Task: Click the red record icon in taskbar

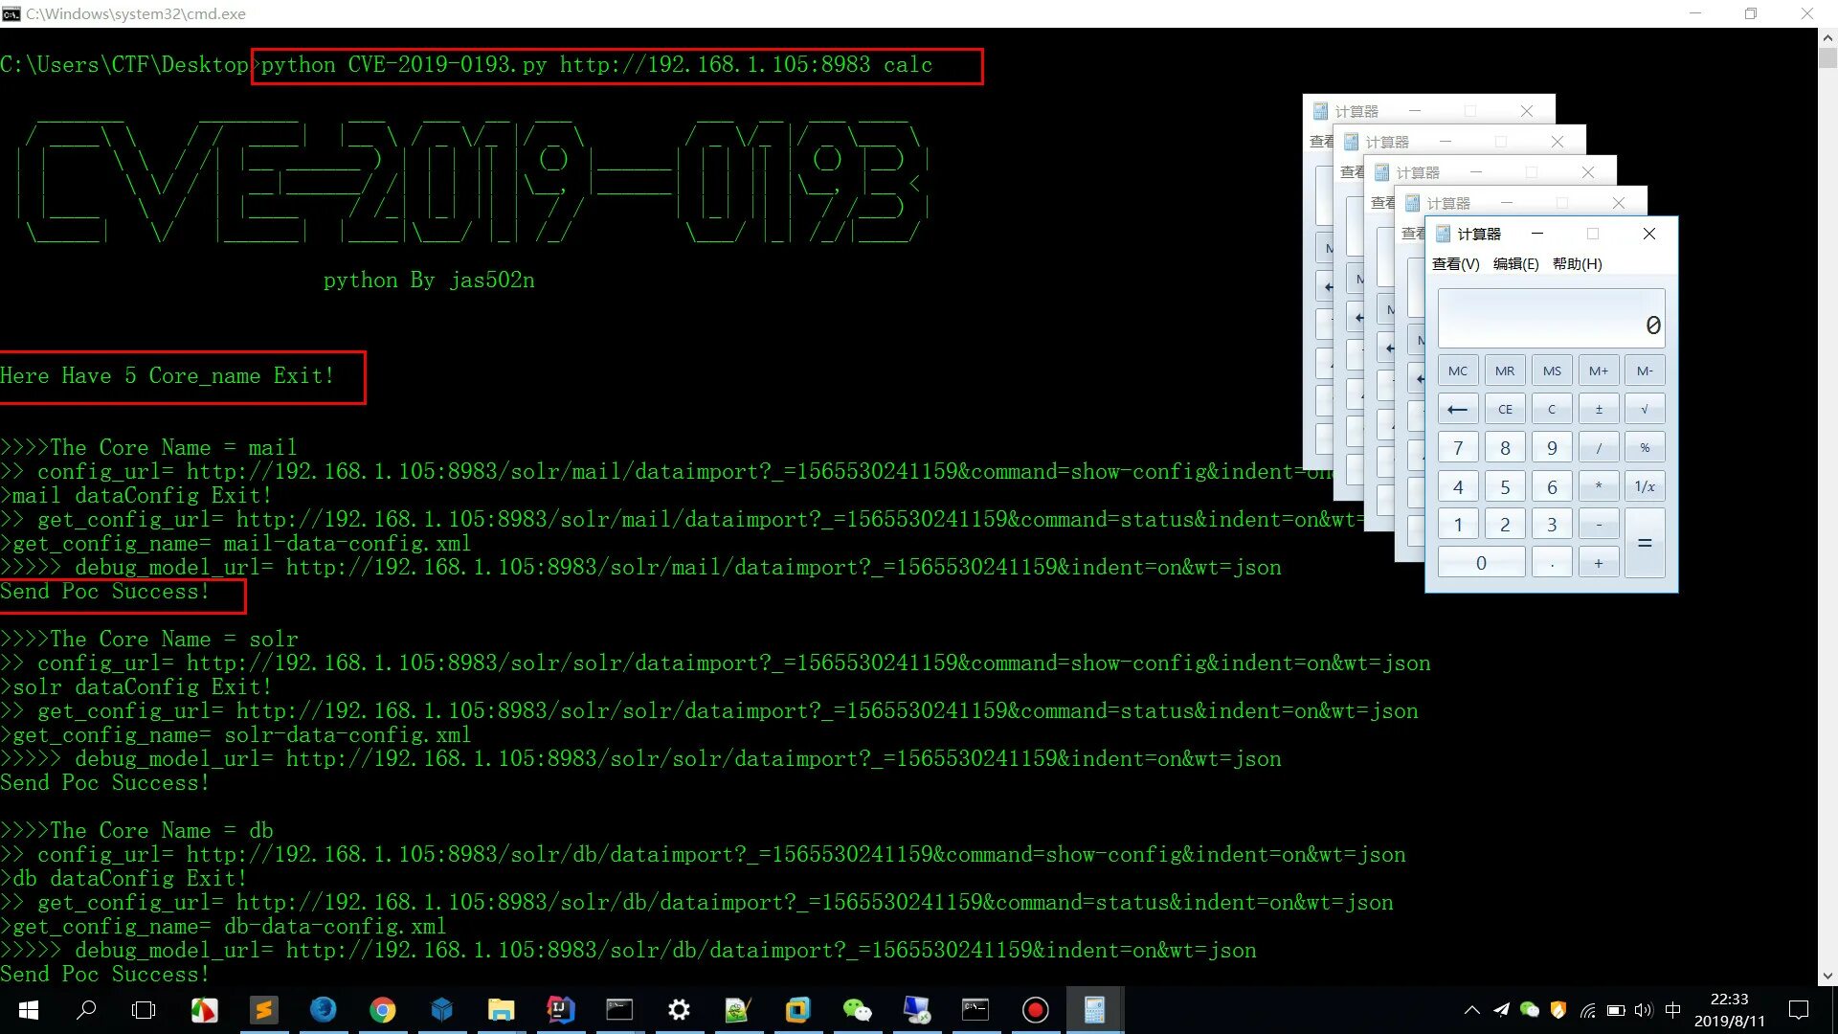Action: [x=1035, y=1009]
